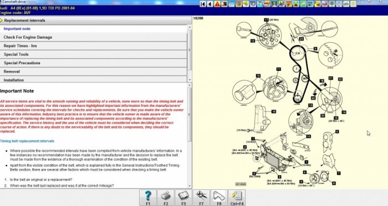
Task: Click the Timing belt replacement intervals heading
Action: [x=27, y=141]
